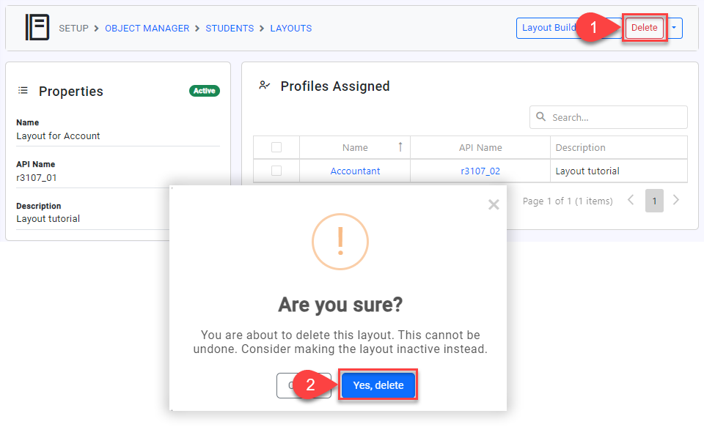Click the r3107_02 API name link
The width and height of the screenshot is (704, 427).
(x=480, y=171)
